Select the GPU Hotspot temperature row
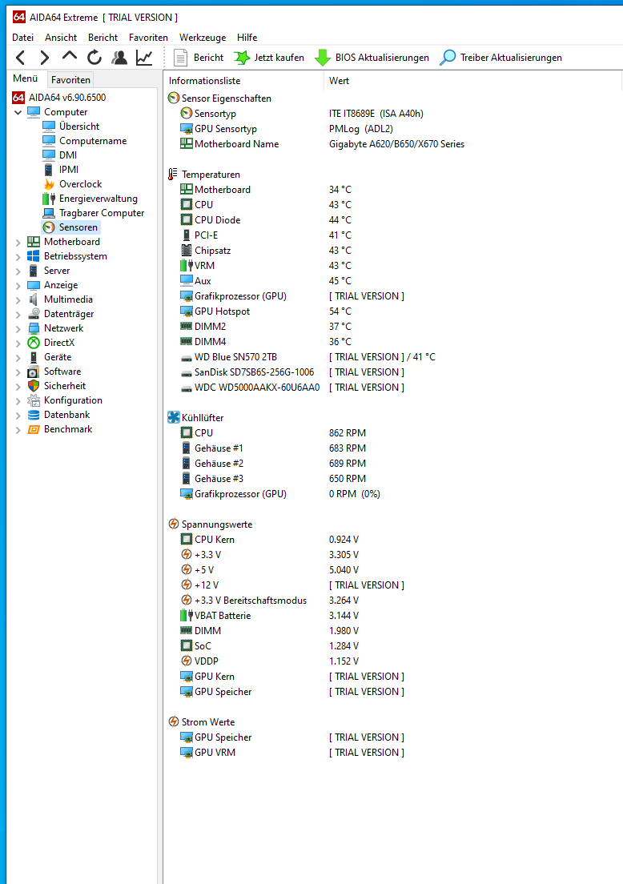 tap(393, 311)
